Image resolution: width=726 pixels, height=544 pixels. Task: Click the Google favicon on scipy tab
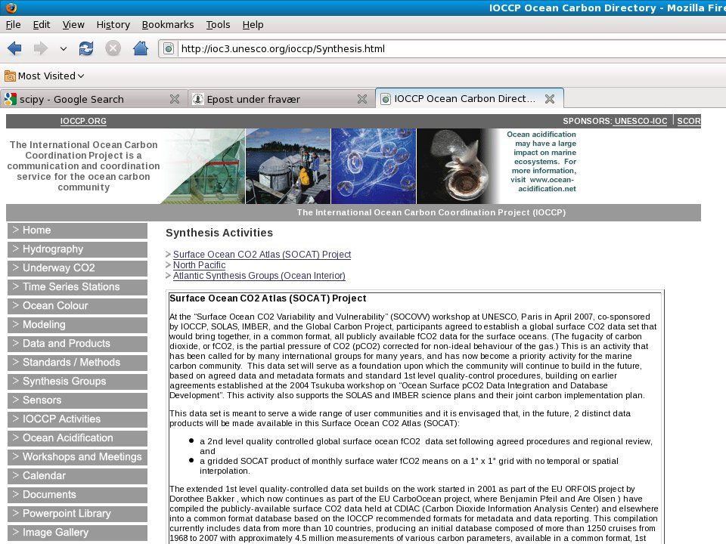pyautogui.click(x=10, y=98)
